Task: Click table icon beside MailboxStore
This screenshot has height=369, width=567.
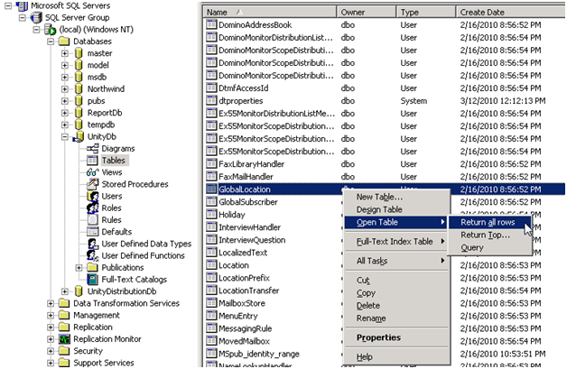Action: click(x=211, y=303)
